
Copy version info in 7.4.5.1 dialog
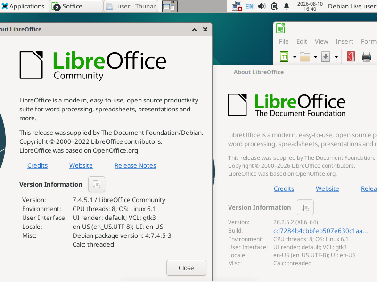click(97, 184)
